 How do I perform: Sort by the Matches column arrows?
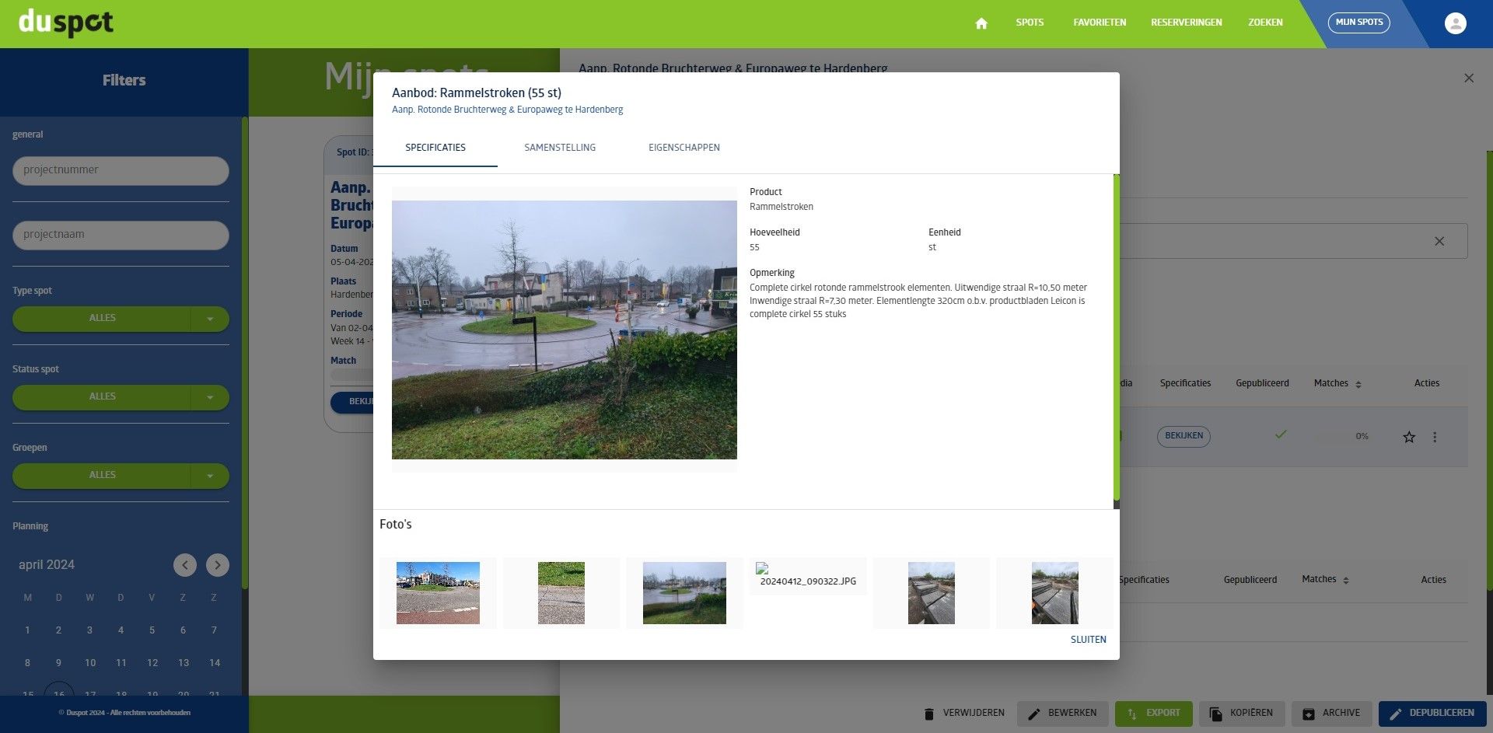1358,384
